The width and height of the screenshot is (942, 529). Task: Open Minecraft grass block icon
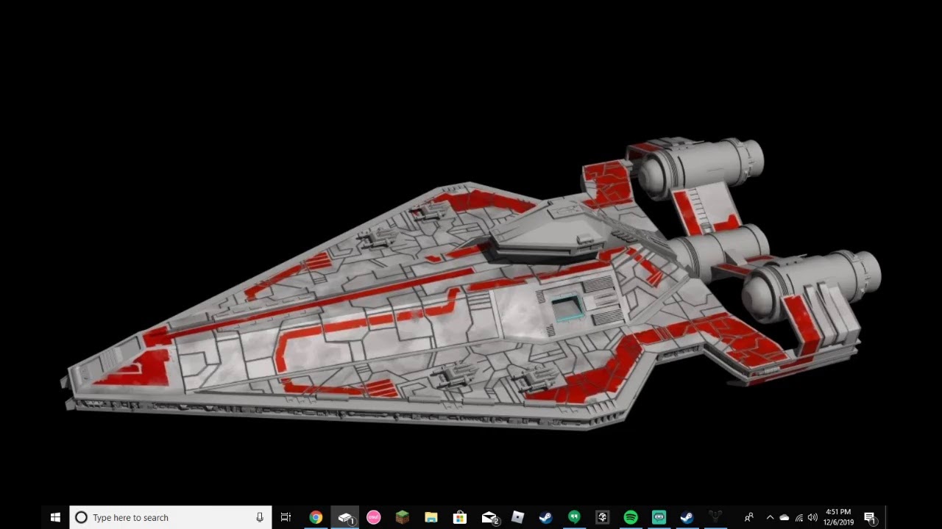[402, 517]
